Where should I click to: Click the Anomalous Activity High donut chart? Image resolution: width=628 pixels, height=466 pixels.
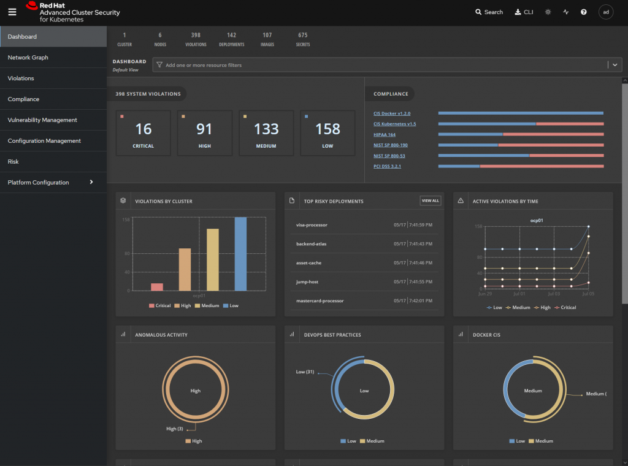tap(196, 390)
